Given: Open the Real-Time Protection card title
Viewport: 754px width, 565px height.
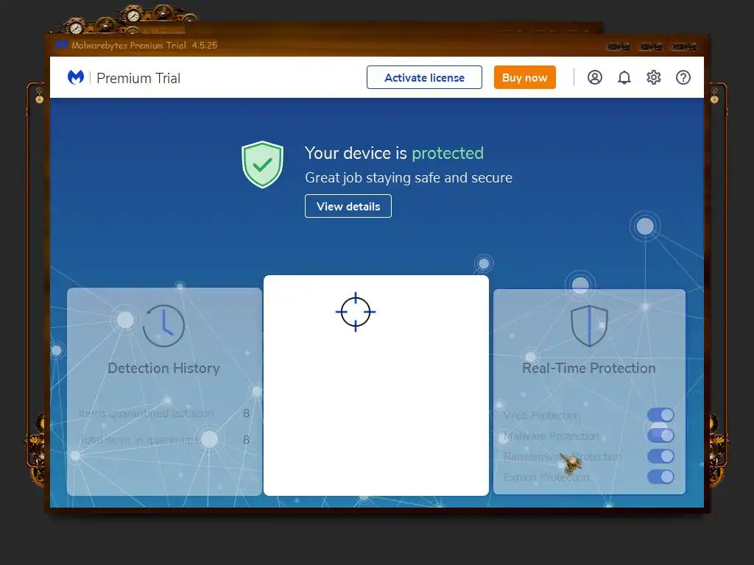Looking at the screenshot, I should pos(589,368).
